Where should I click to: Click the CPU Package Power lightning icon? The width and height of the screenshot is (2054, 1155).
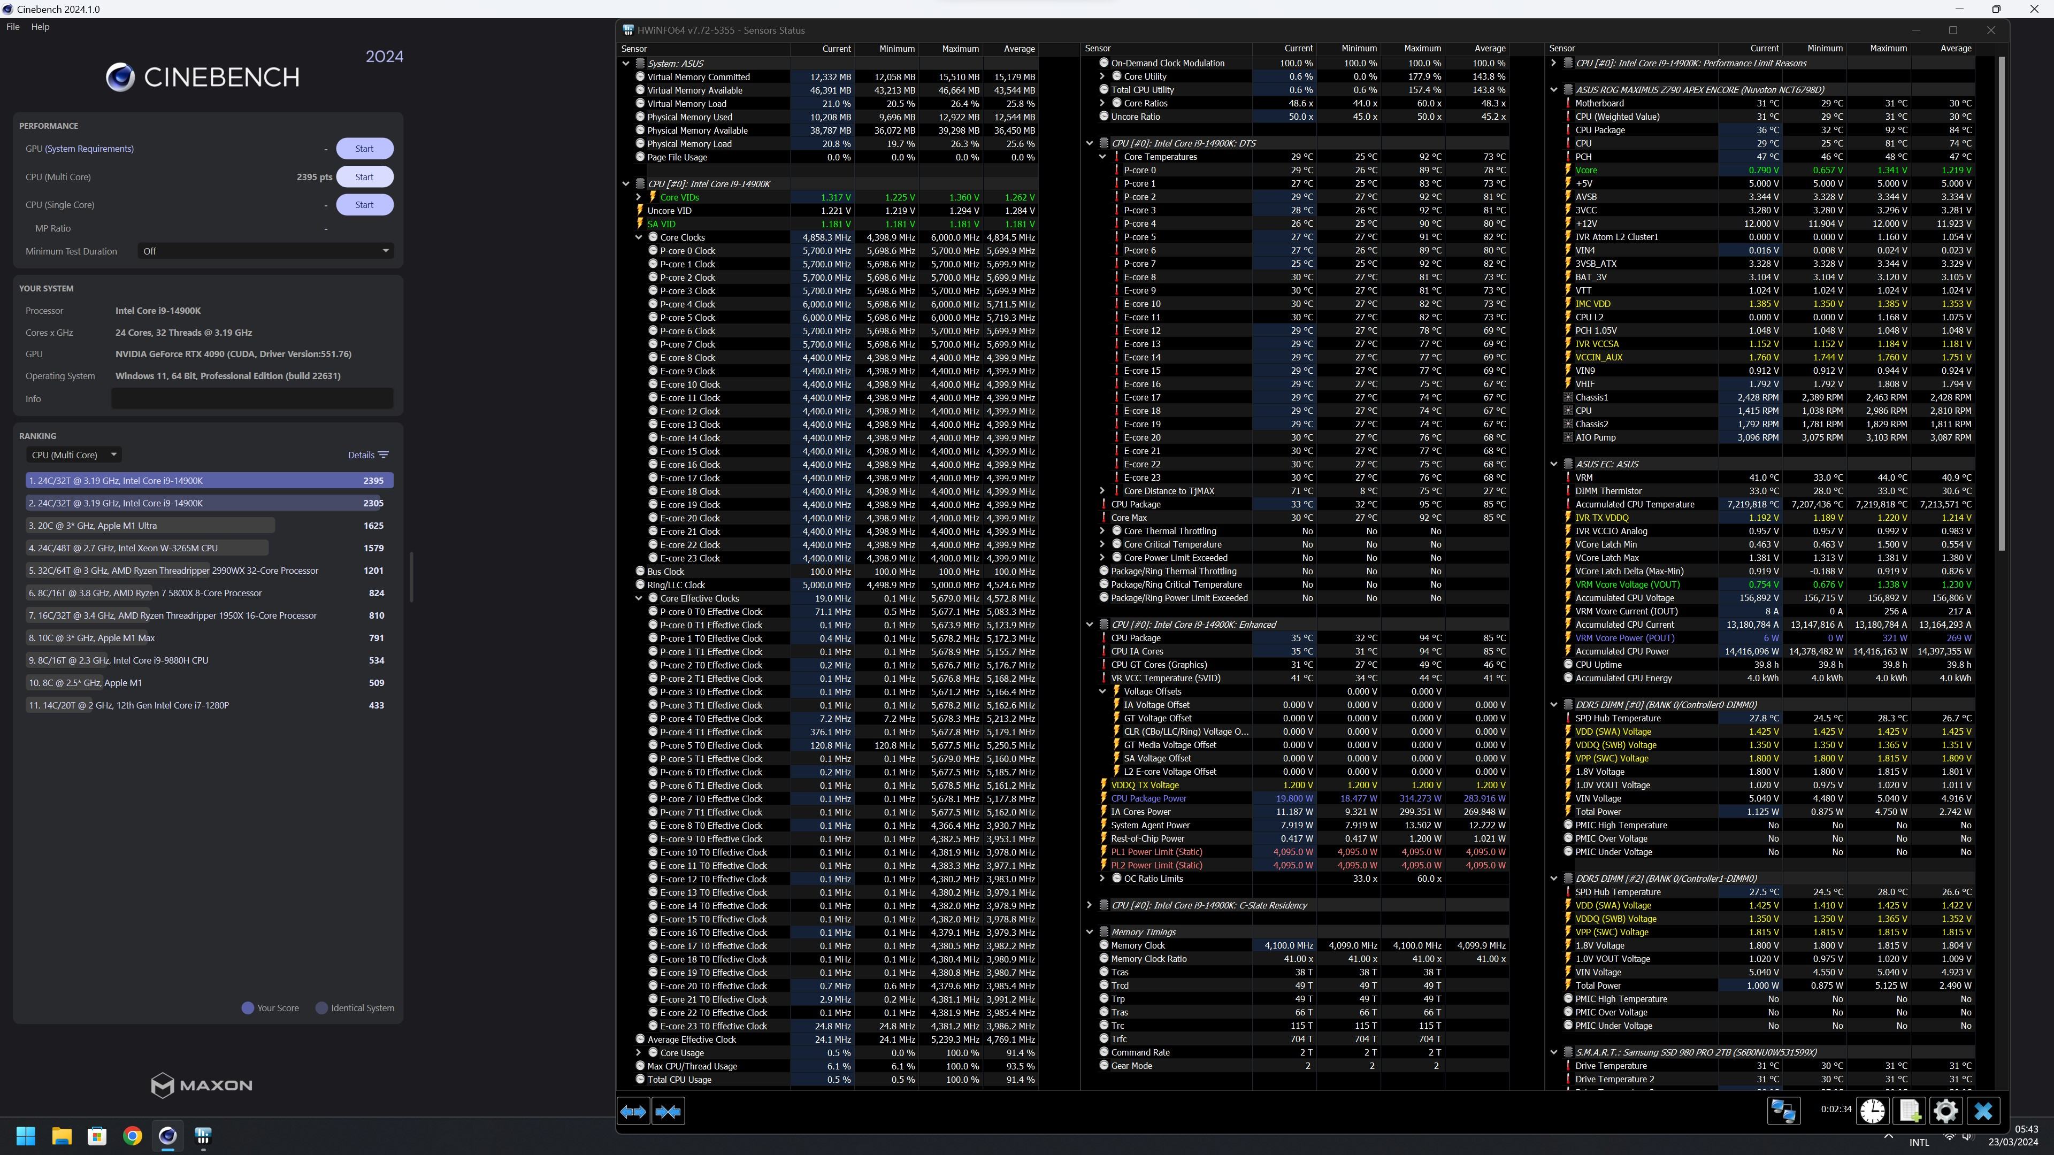point(1103,798)
